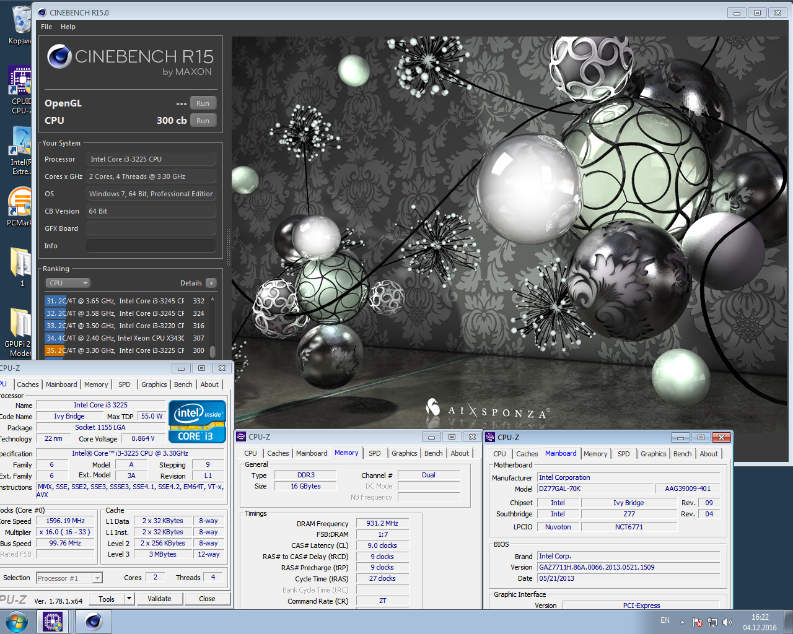
Task: Open Memory tab in left CPU-Z window
Action: (96, 384)
